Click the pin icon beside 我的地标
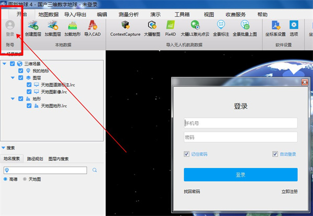Viewport: 313px width, 216px height. click(x=28, y=71)
